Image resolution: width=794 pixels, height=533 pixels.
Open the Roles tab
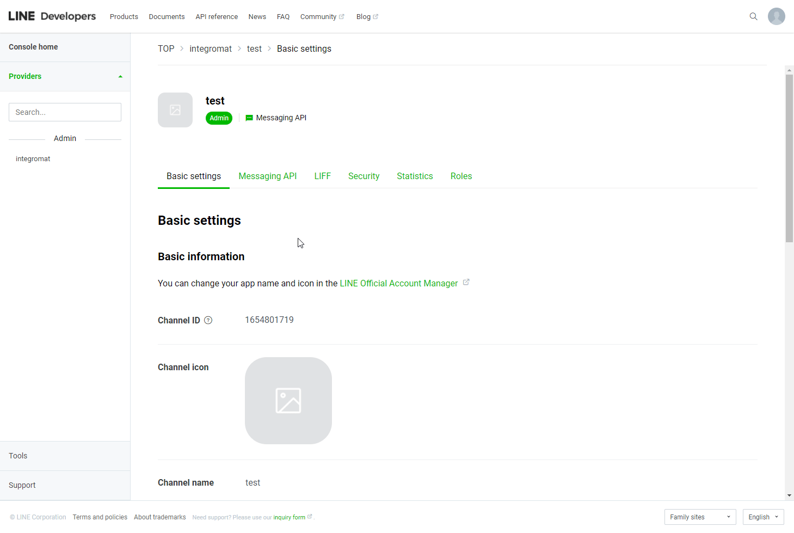[x=461, y=176]
